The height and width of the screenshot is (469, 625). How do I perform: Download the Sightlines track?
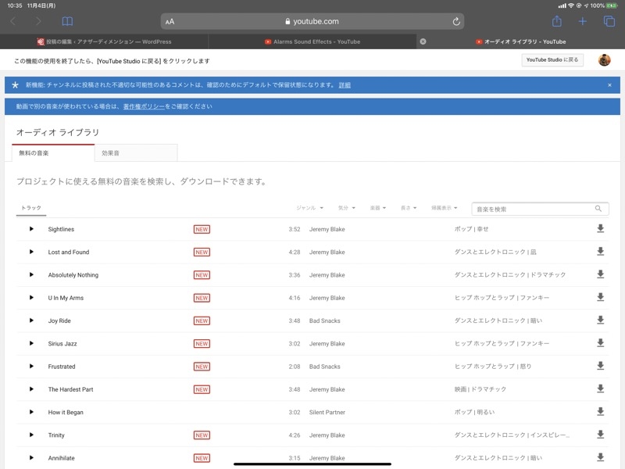tap(600, 228)
